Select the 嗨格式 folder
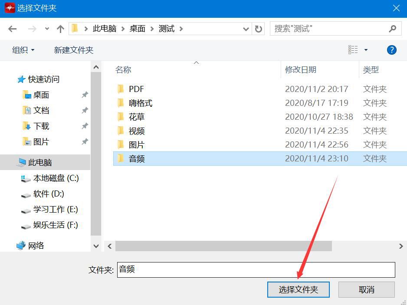This screenshot has height=305, width=407. coord(141,103)
